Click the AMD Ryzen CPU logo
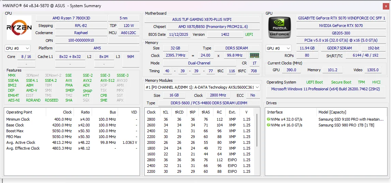 pos(19,28)
